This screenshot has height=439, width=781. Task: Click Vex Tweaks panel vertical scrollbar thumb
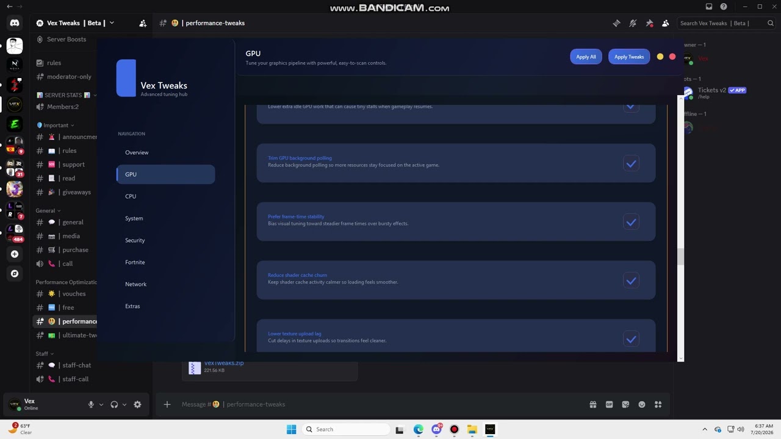coord(680,256)
